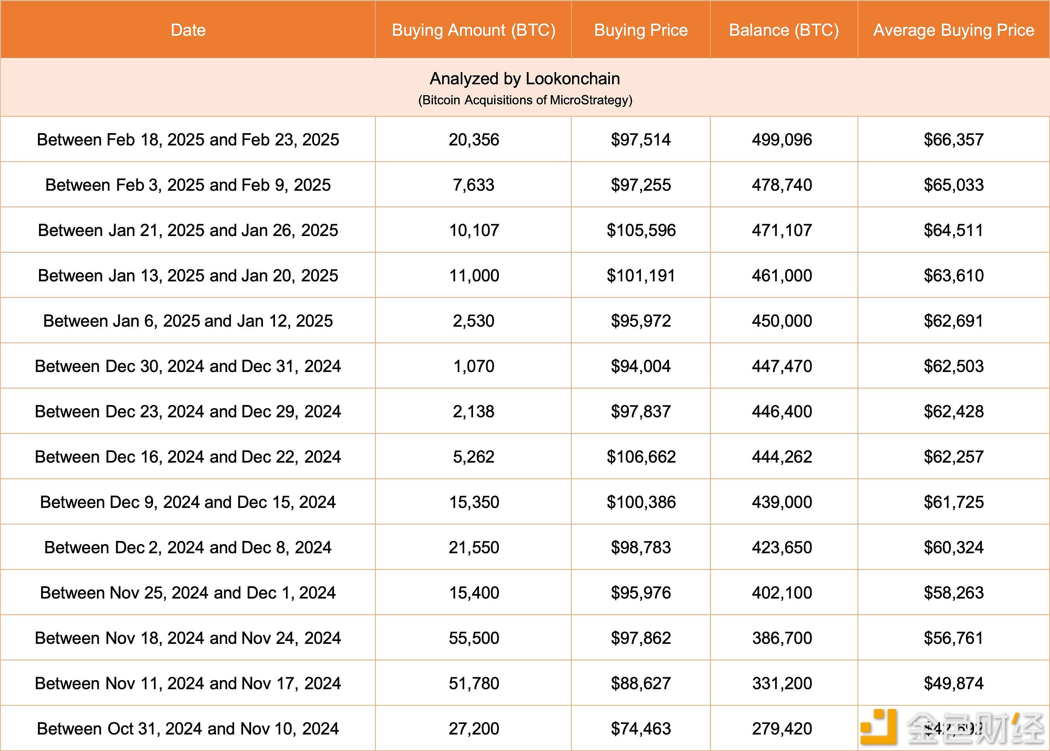Select the 15,400 buying amount cell

pos(473,592)
